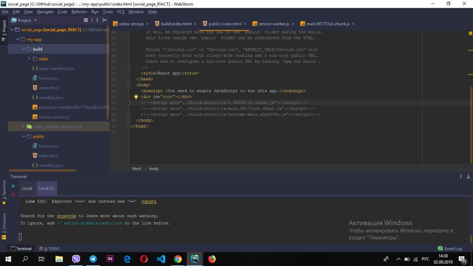Expand the node_modules folder

click(23, 127)
